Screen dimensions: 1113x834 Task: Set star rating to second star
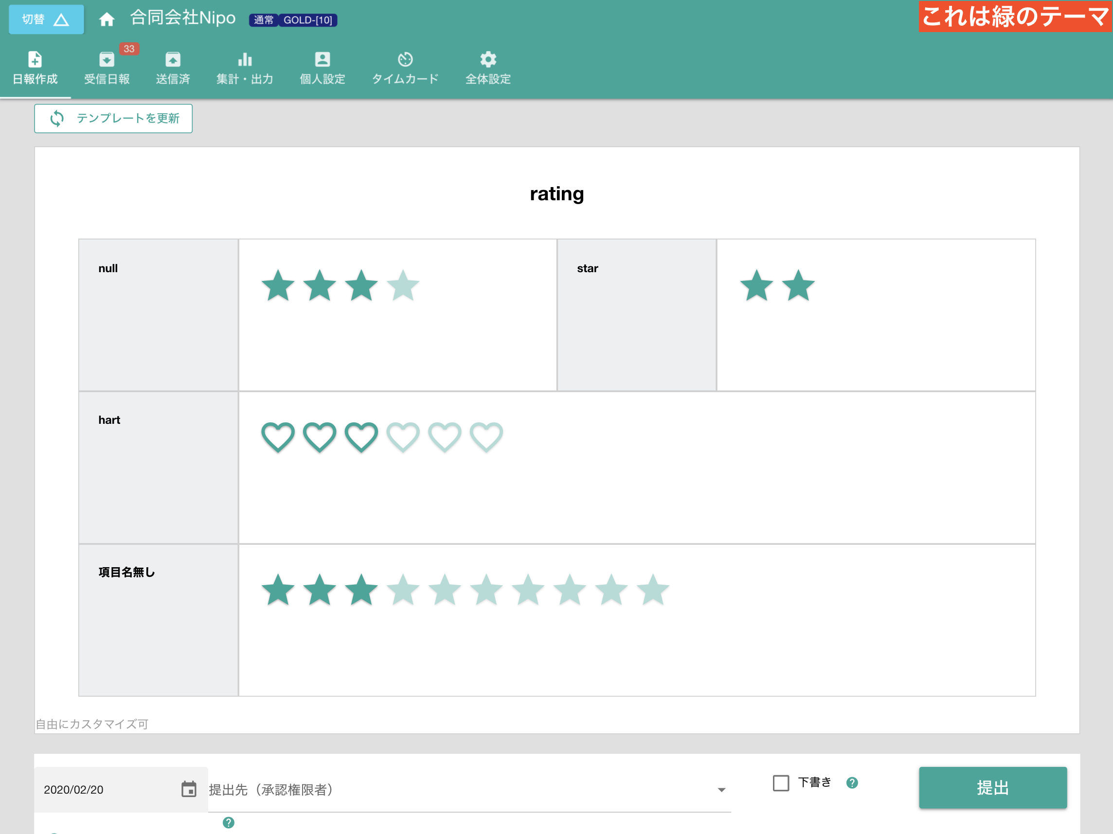coord(798,286)
